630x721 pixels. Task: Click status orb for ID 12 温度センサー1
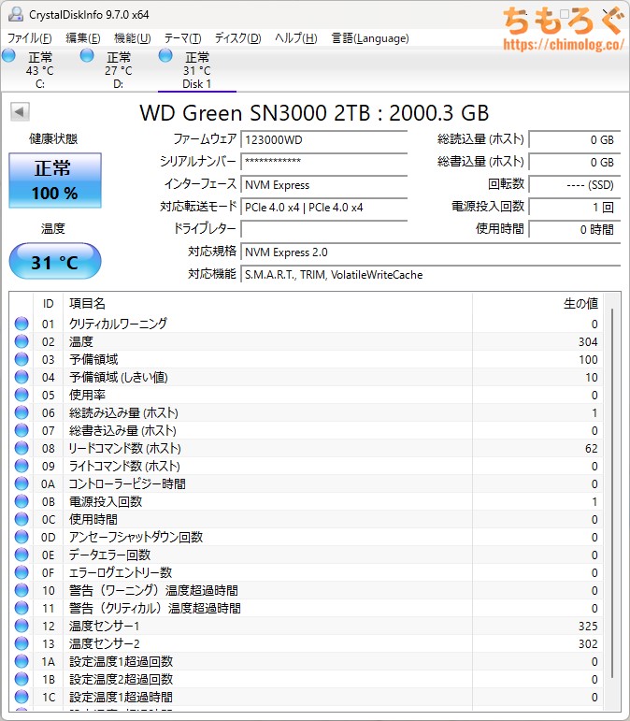21,626
